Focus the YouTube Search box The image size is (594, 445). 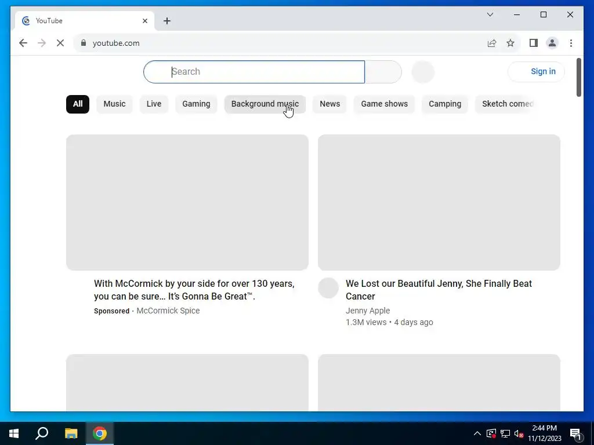254,72
